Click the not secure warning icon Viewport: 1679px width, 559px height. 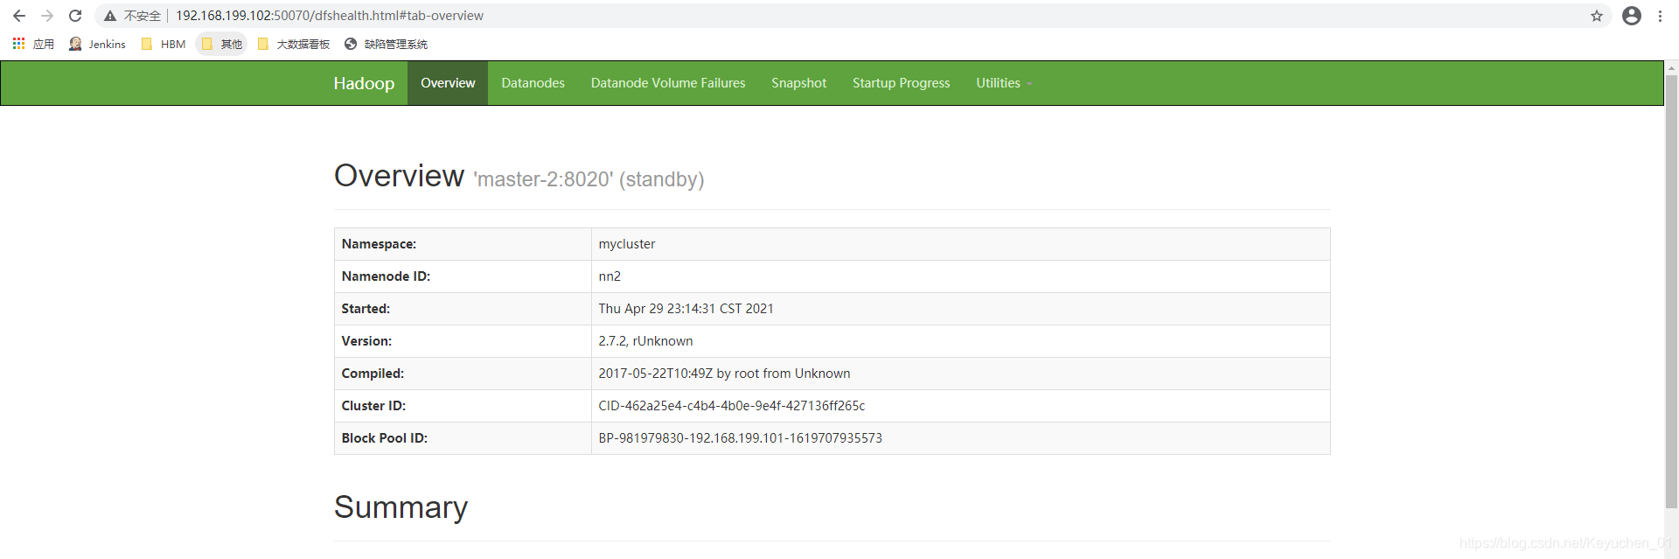pyautogui.click(x=110, y=16)
